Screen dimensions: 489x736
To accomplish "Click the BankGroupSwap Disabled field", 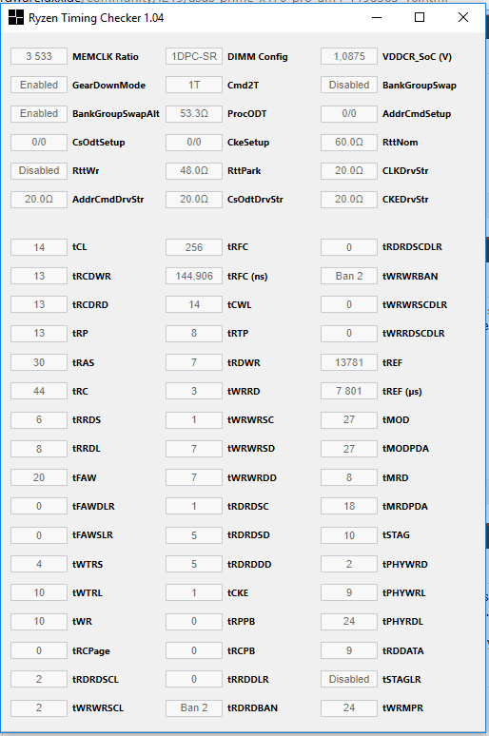I will 349,85.
